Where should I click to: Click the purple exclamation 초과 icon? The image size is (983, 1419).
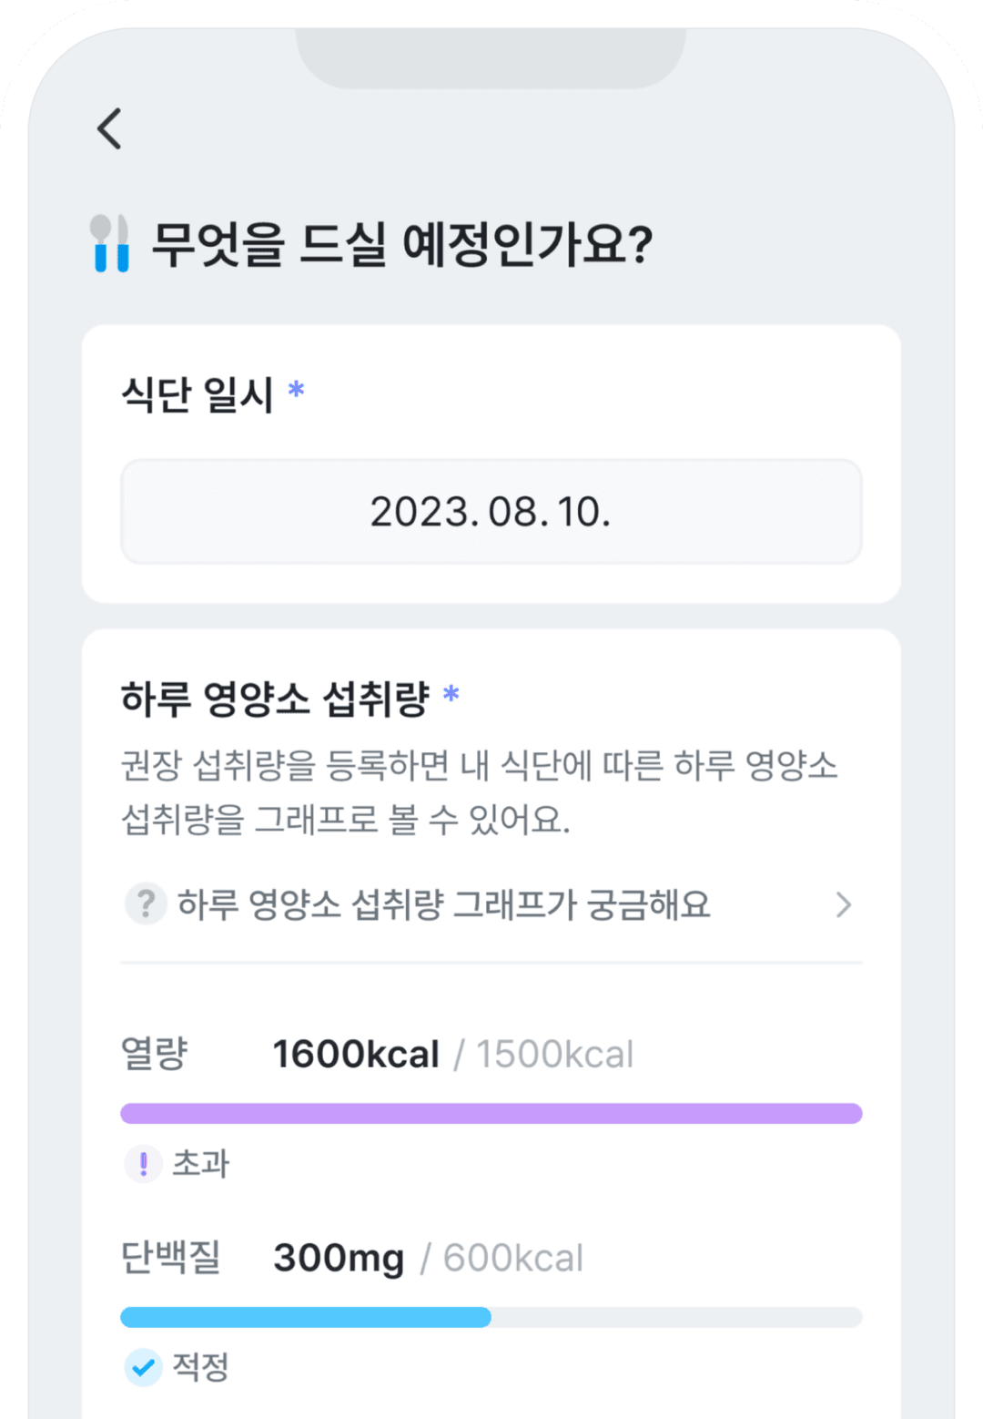pos(143,1163)
